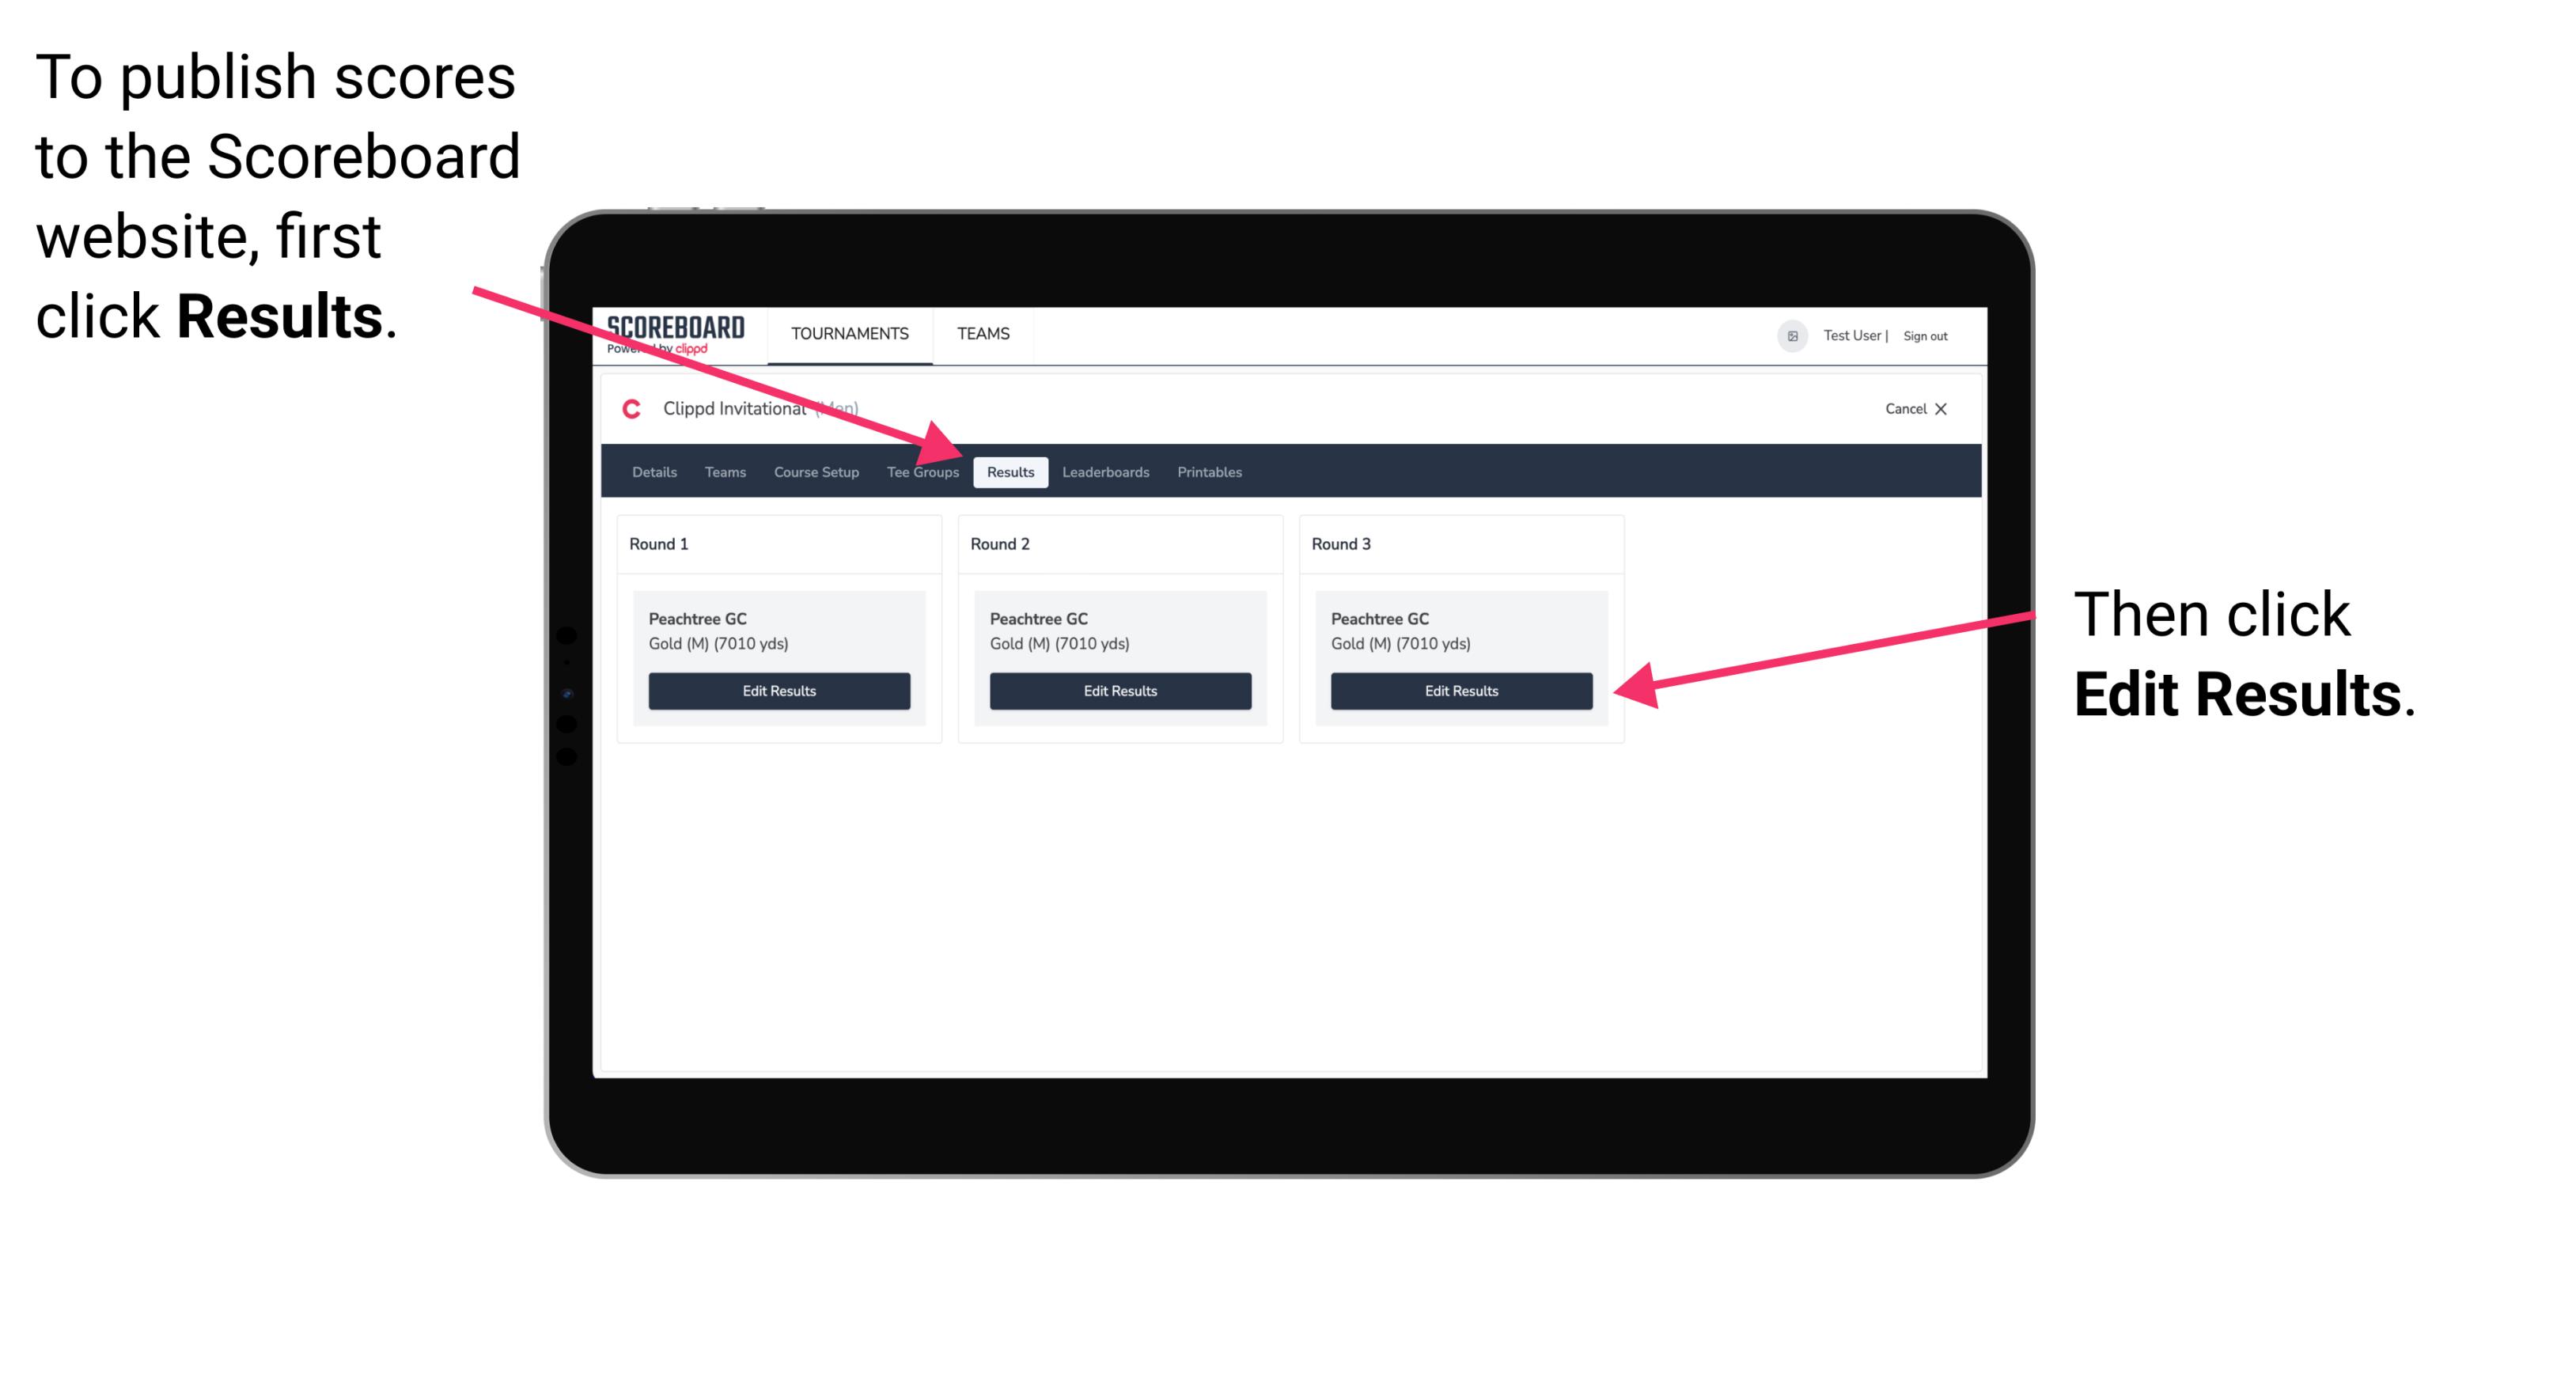Screen dimensions: 2576x1386
Task: Click Edit Results for Round 3
Action: coord(1460,690)
